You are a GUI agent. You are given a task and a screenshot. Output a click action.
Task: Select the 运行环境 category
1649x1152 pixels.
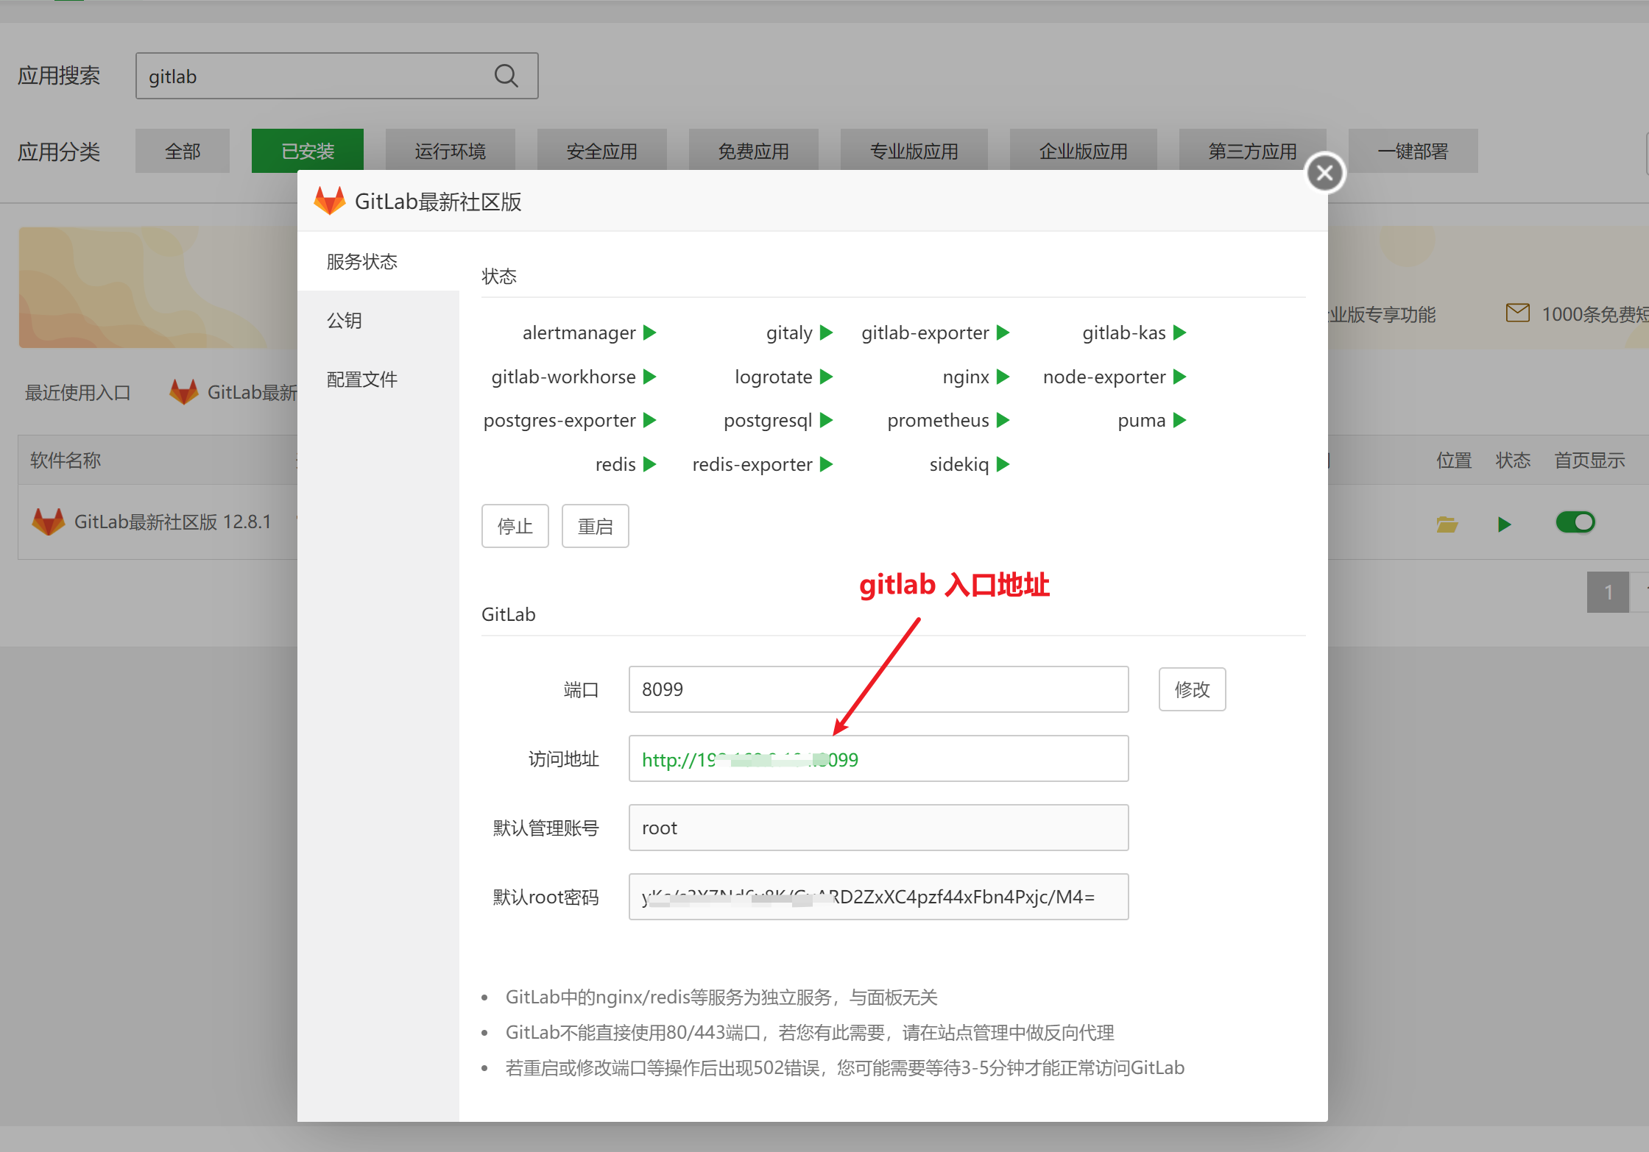[x=451, y=151]
